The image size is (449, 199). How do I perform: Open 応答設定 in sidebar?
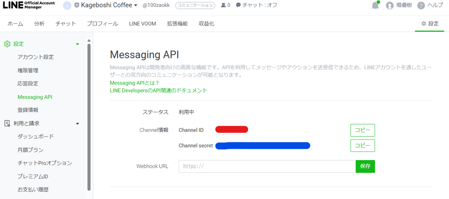point(28,84)
